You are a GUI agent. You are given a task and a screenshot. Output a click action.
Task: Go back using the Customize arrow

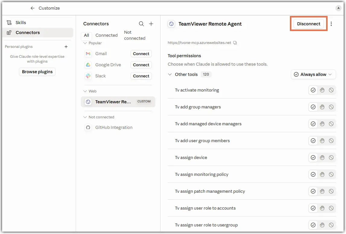(33, 8)
